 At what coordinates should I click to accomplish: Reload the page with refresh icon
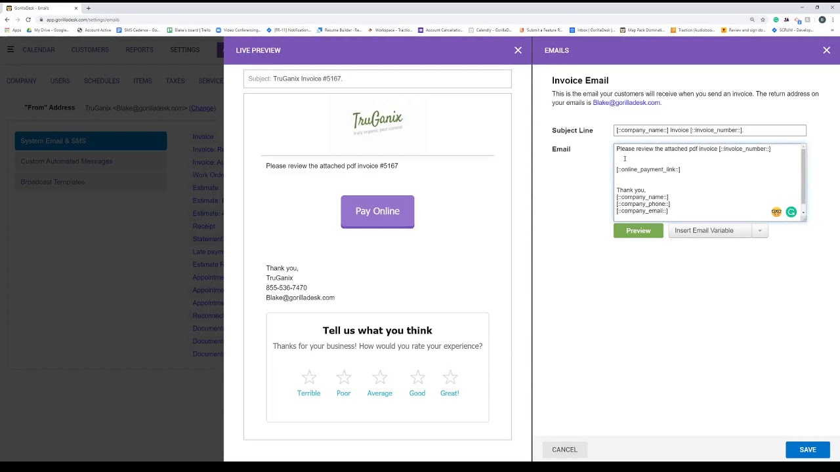pos(28,20)
